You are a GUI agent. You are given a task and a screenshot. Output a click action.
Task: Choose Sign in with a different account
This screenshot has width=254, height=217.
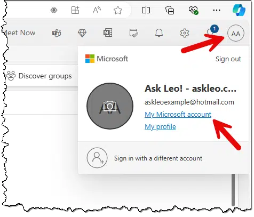(158, 158)
